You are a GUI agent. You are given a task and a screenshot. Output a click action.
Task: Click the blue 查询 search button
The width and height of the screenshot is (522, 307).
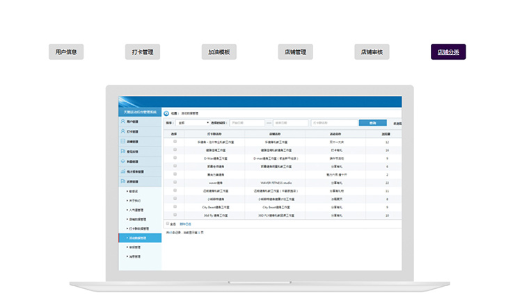(373, 123)
